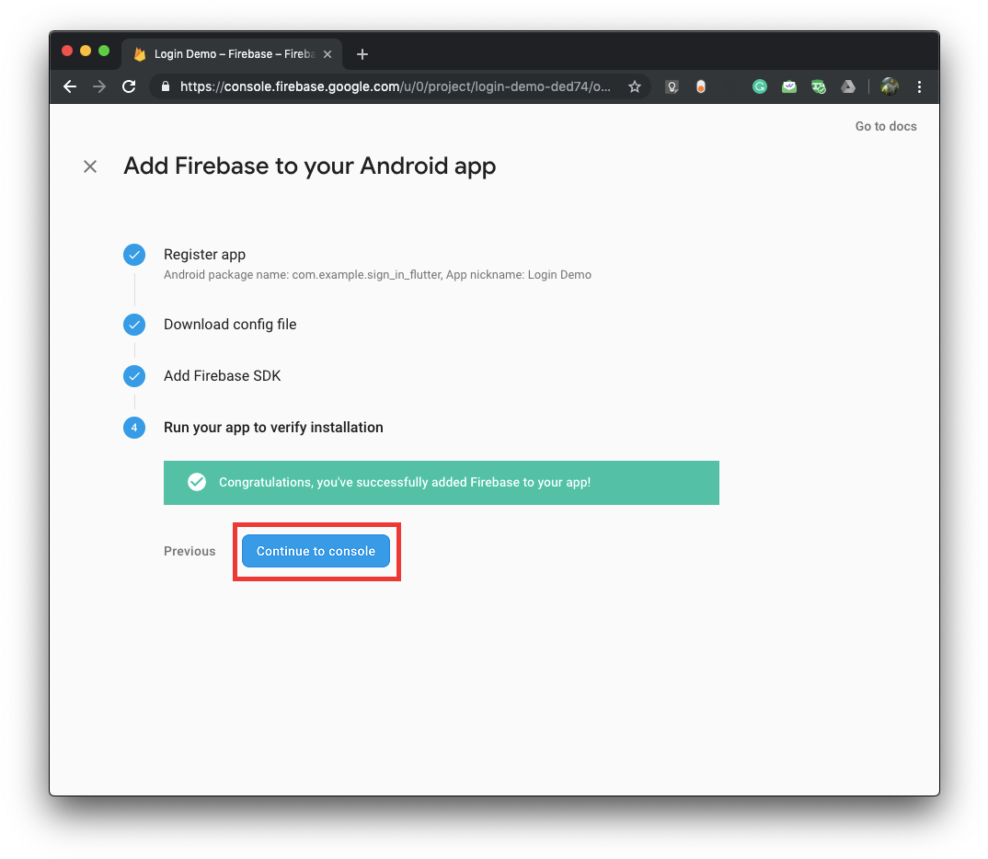This screenshot has height=859, width=988.
Task: Click the Download config file checkmark icon
Action: click(134, 325)
